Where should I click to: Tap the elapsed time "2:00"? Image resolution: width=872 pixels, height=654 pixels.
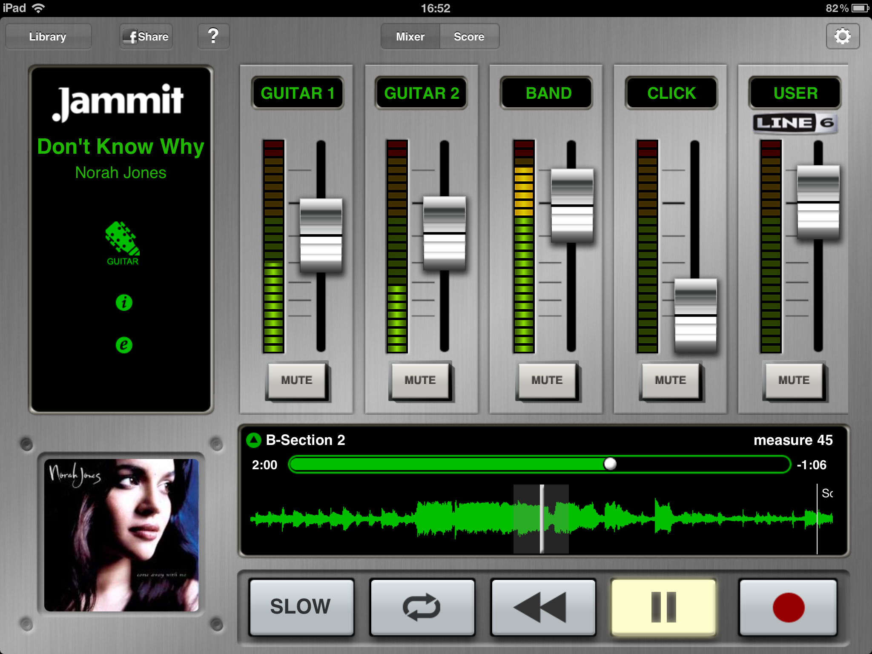(x=264, y=465)
